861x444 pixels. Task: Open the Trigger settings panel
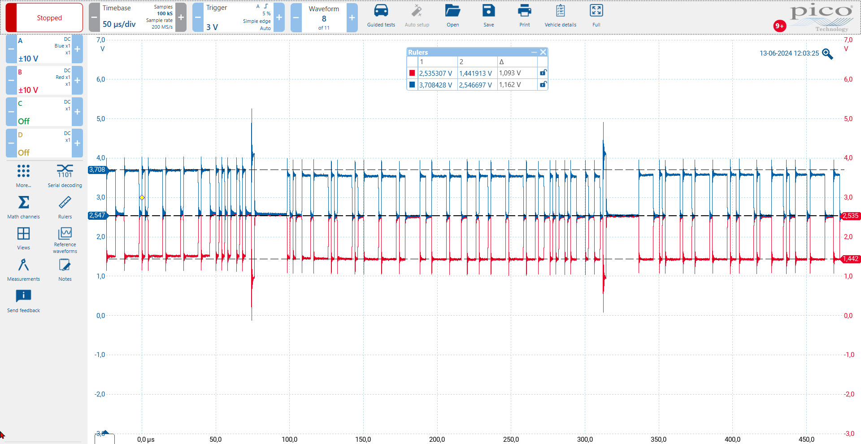tap(238, 18)
